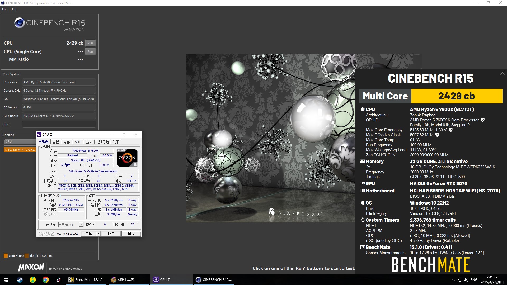The width and height of the screenshot is (507, 285).
Task: Open the Windows Start menu
Action: click(x=6, y=280)
